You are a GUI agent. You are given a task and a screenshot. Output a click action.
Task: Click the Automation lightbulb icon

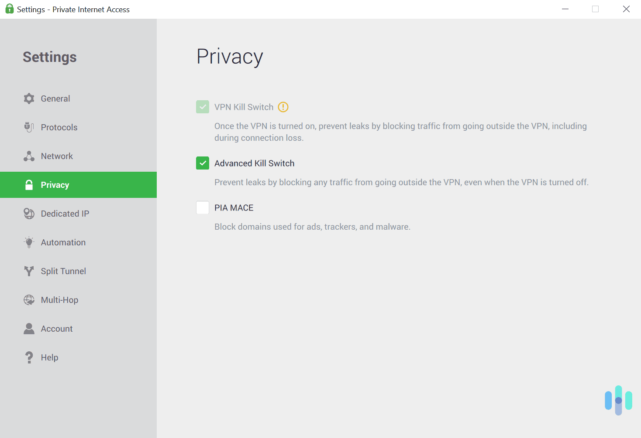click(29, 242)
